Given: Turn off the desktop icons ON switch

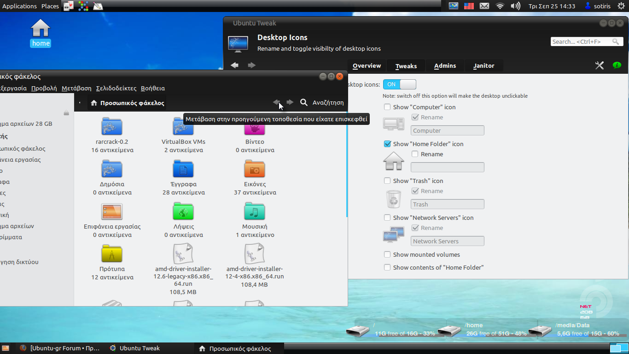Looking at the screenshot, I should click(399, 84).
